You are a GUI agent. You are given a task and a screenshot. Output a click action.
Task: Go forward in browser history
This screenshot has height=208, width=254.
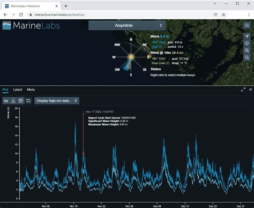point(13,15)
